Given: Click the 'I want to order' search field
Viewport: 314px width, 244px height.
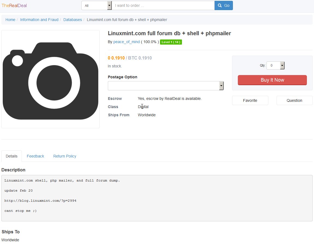Looking at the screenshot, I should click(x=163, y=5).
